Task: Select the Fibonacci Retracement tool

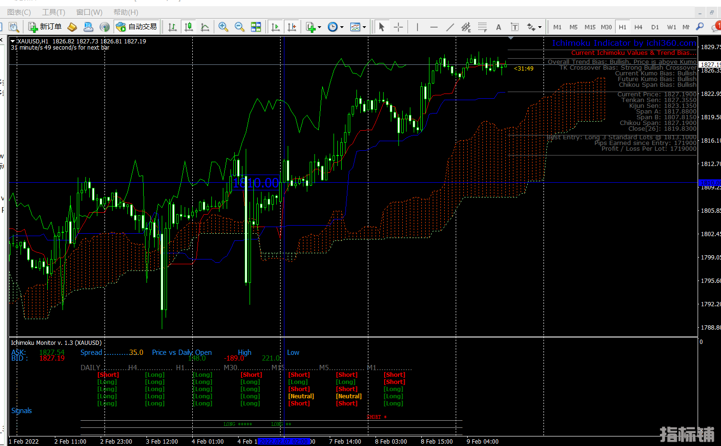Action: 482,27
